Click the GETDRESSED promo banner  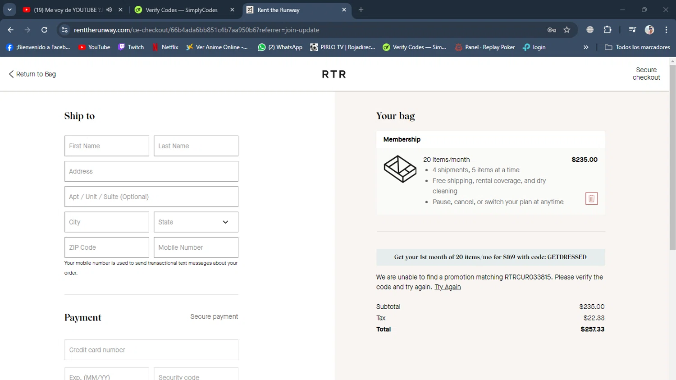[490, 257]
